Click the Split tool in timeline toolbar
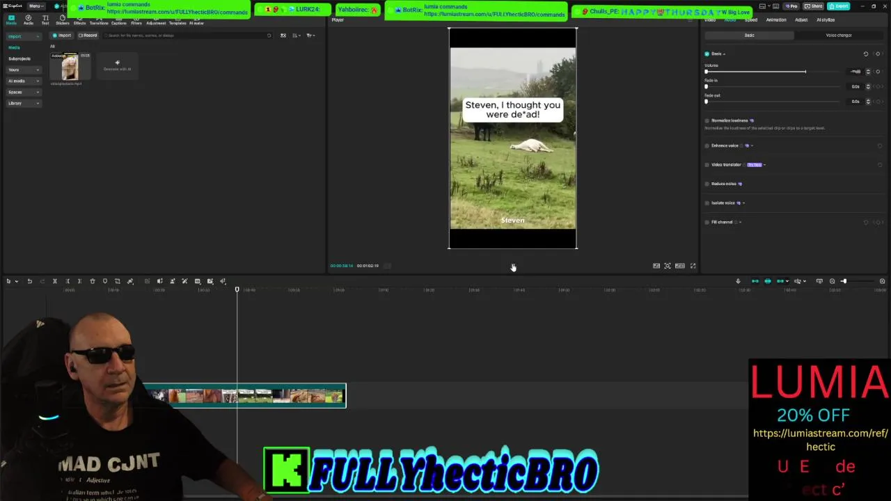 pos(55,281)
